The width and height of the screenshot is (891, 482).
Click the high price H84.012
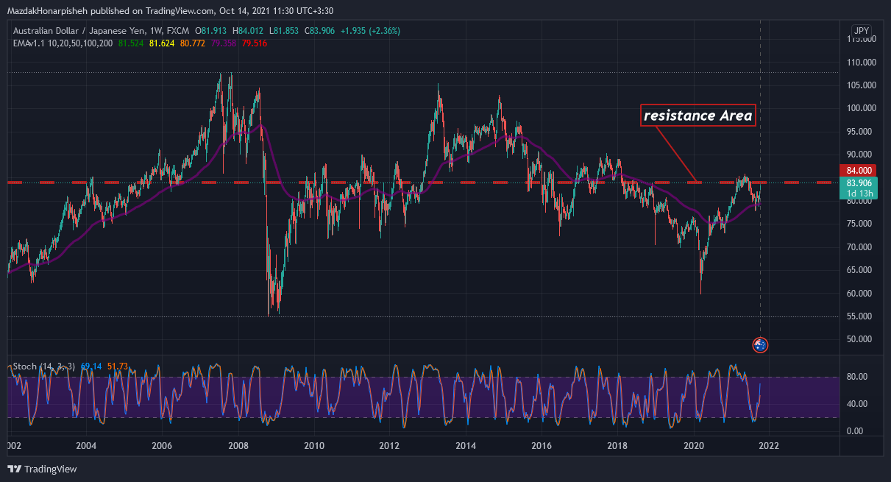[x=249, y=31]
